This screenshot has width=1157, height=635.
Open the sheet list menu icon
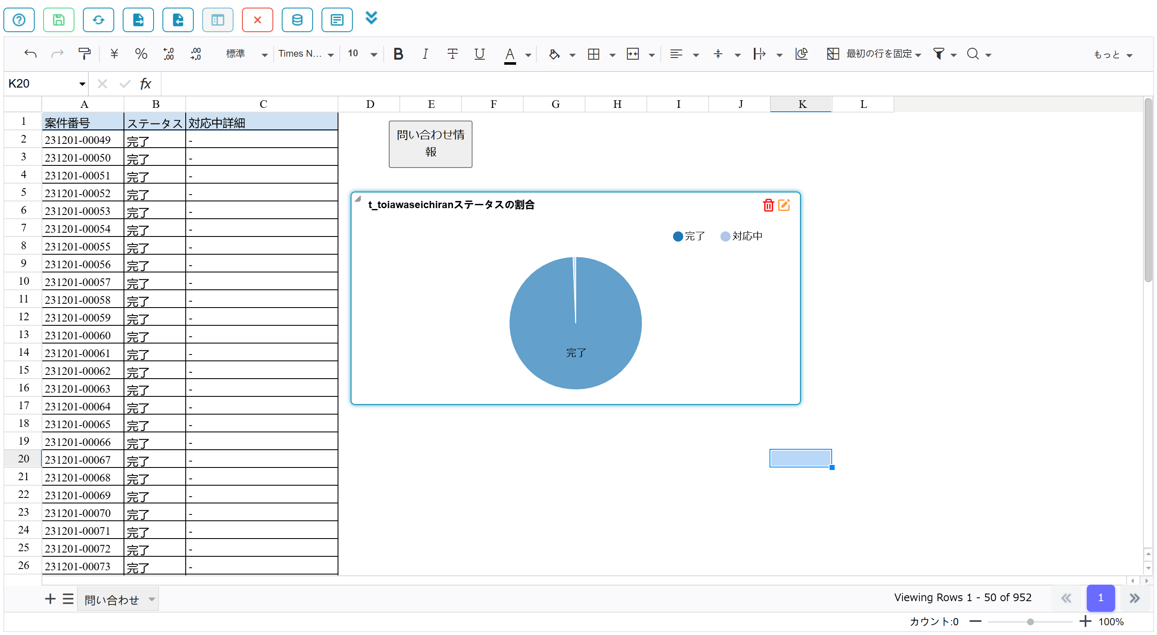[68, 599]
